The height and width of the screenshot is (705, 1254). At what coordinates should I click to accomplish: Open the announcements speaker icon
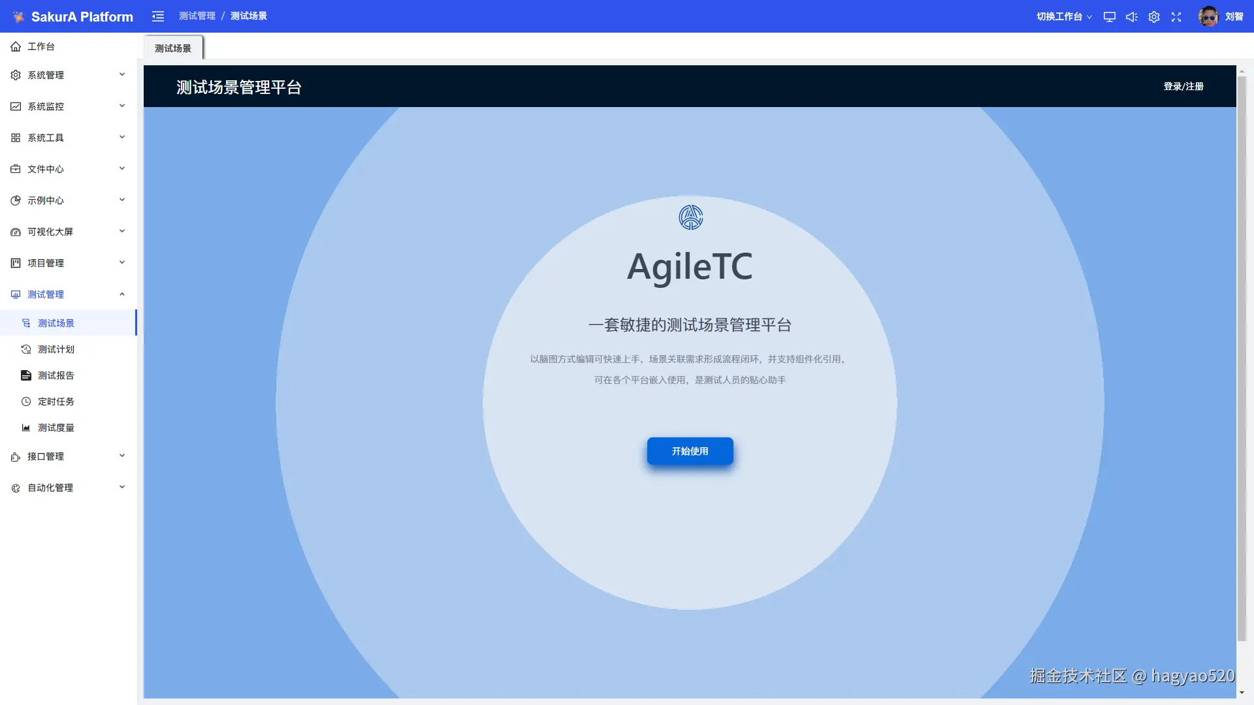pyautogui.click(x=1131, y=17)
